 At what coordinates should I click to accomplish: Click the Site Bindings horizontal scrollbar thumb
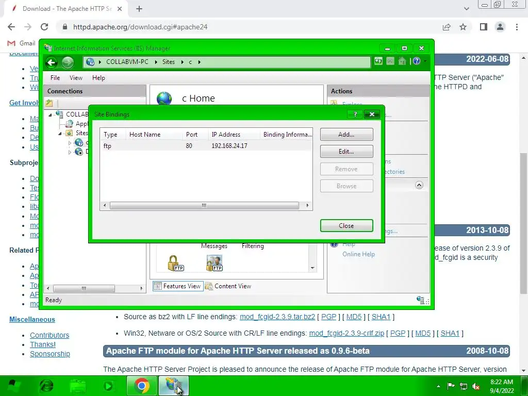(x=204, y=205)
